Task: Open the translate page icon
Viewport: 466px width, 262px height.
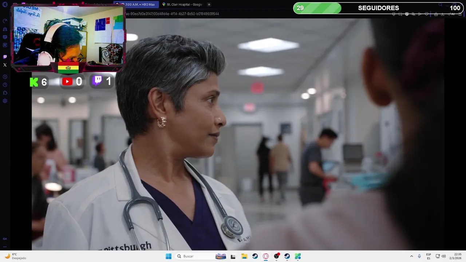Action: click(413, 14)
